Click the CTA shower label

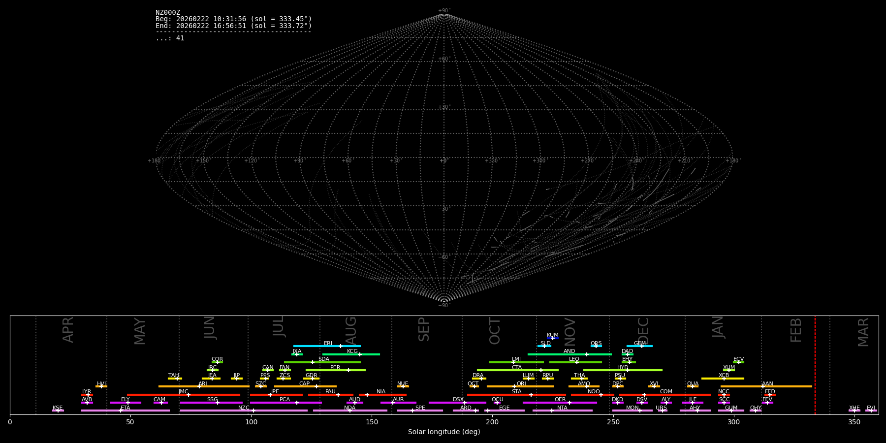[x=517, y=368]
